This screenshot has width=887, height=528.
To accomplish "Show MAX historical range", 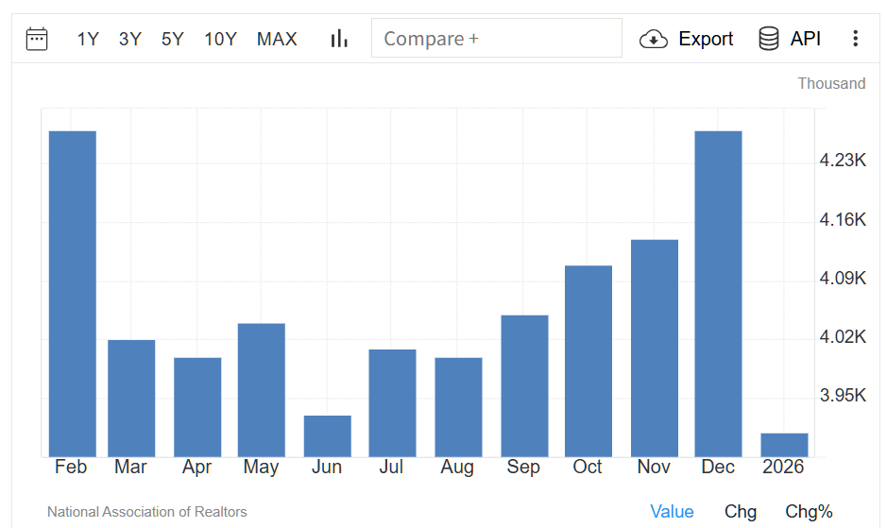I will 277,39.
